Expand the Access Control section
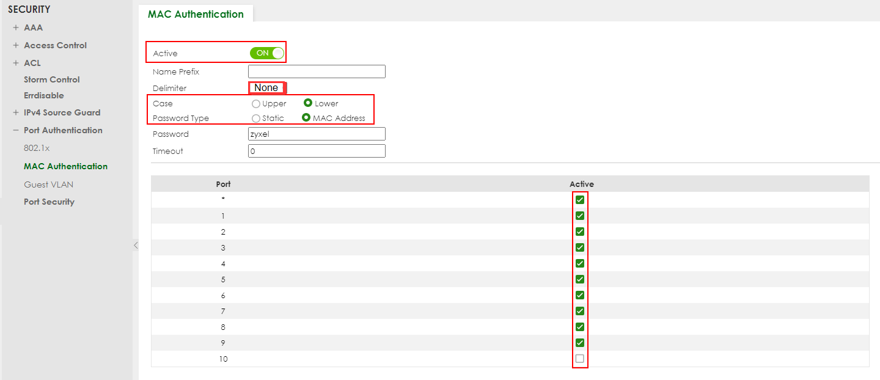 16,45
